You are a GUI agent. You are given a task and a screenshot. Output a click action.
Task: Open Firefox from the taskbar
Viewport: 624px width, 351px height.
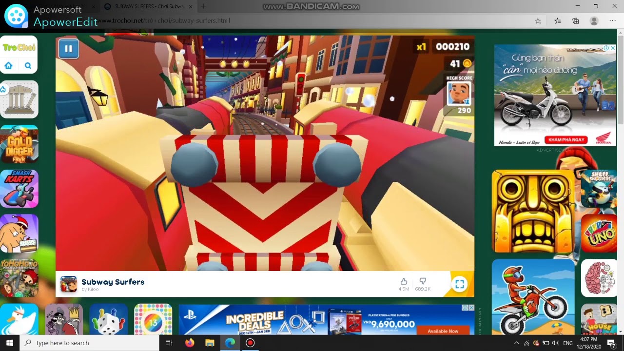click(x=190, y=343)
